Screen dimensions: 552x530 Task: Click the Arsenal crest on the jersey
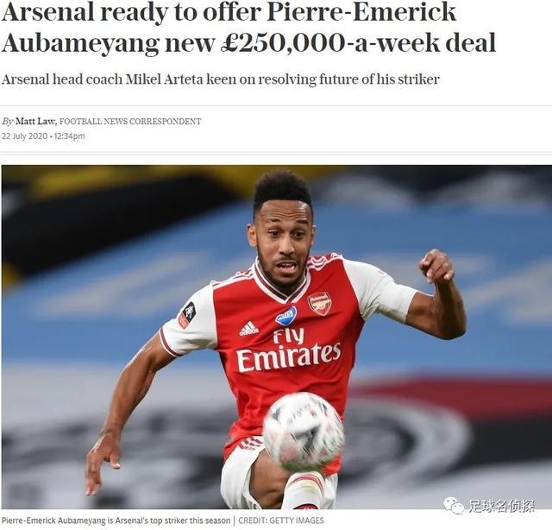(320, 303)
